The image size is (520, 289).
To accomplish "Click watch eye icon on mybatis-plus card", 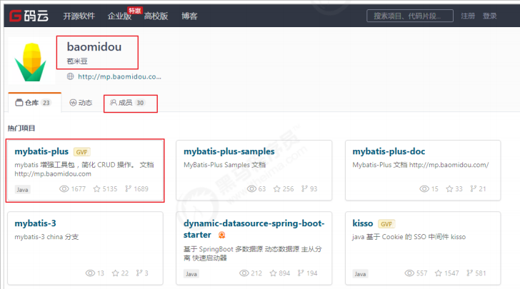I will click(64, 189).
